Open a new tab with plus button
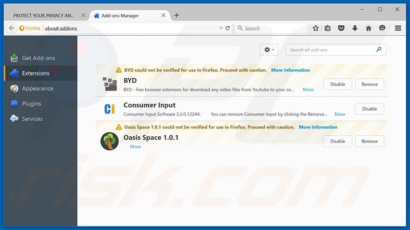The height and width of the screenshot is (230, 410). point(176,16)
